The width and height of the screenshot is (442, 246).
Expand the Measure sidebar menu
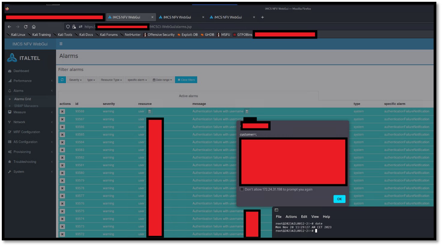pyautogui.click(x=30, y=112)
